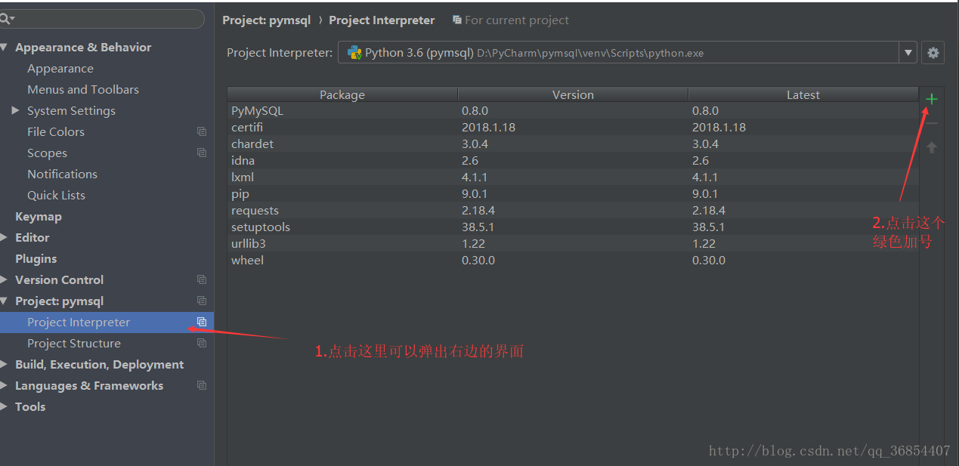The image size is (959, 466).
Task: Click project-level icon beside Project: pymsql
Action: click(202, 301)
